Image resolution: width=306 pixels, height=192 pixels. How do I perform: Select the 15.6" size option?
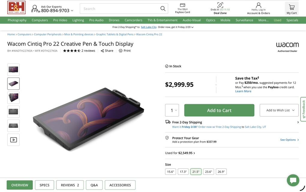coord(170,172)
